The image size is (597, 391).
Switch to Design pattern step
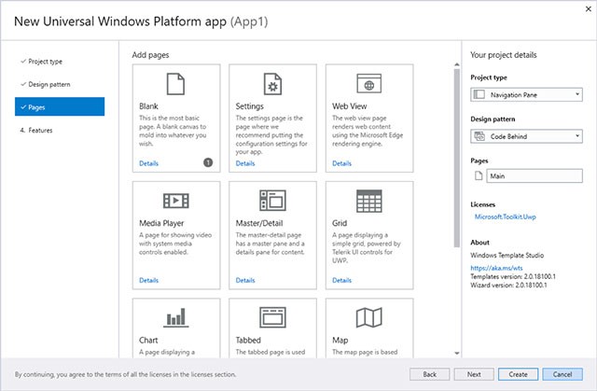(x=49, y=84)
